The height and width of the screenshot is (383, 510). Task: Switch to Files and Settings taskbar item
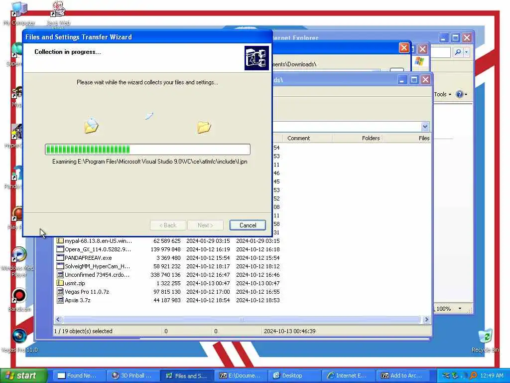coord(187,376)
